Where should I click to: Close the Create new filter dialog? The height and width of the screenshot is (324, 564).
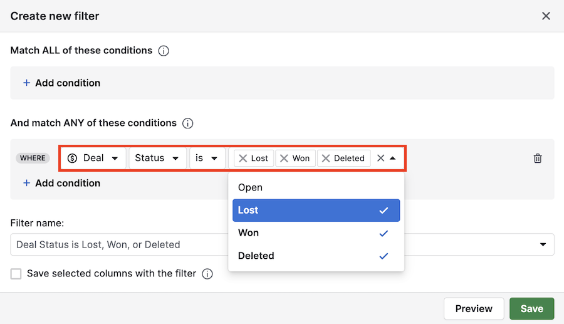pyautogui.click(x=546, y=16)
